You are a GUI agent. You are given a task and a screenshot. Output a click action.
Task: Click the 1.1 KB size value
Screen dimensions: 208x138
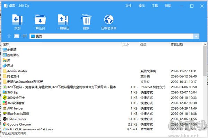coord(133,119)
